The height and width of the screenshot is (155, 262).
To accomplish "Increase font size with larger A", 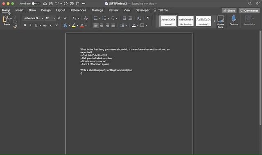I will (59, 18).
